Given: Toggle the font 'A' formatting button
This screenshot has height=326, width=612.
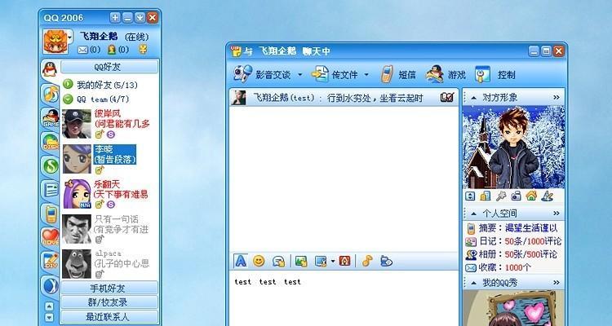Looking at the screenshot, I should (x=241, y=261).
